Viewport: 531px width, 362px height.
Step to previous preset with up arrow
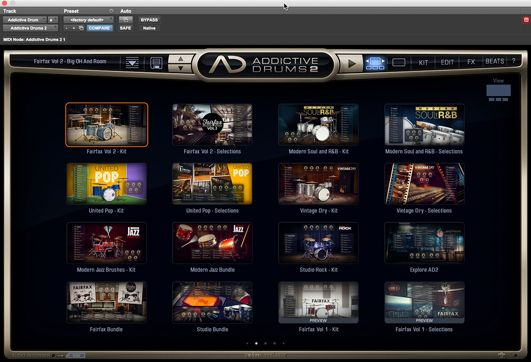(x=181, y=59)
